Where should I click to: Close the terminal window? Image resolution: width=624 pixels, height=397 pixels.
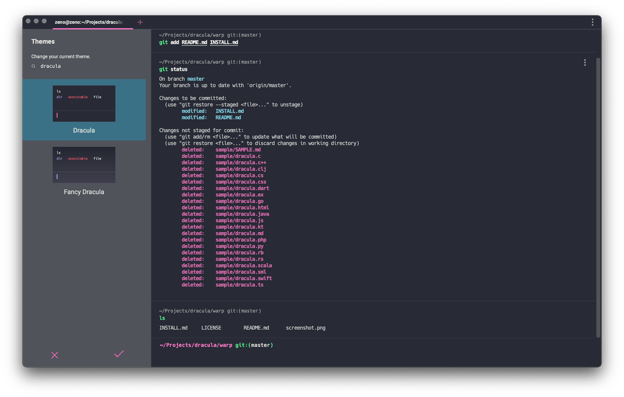tap(28, 21)
